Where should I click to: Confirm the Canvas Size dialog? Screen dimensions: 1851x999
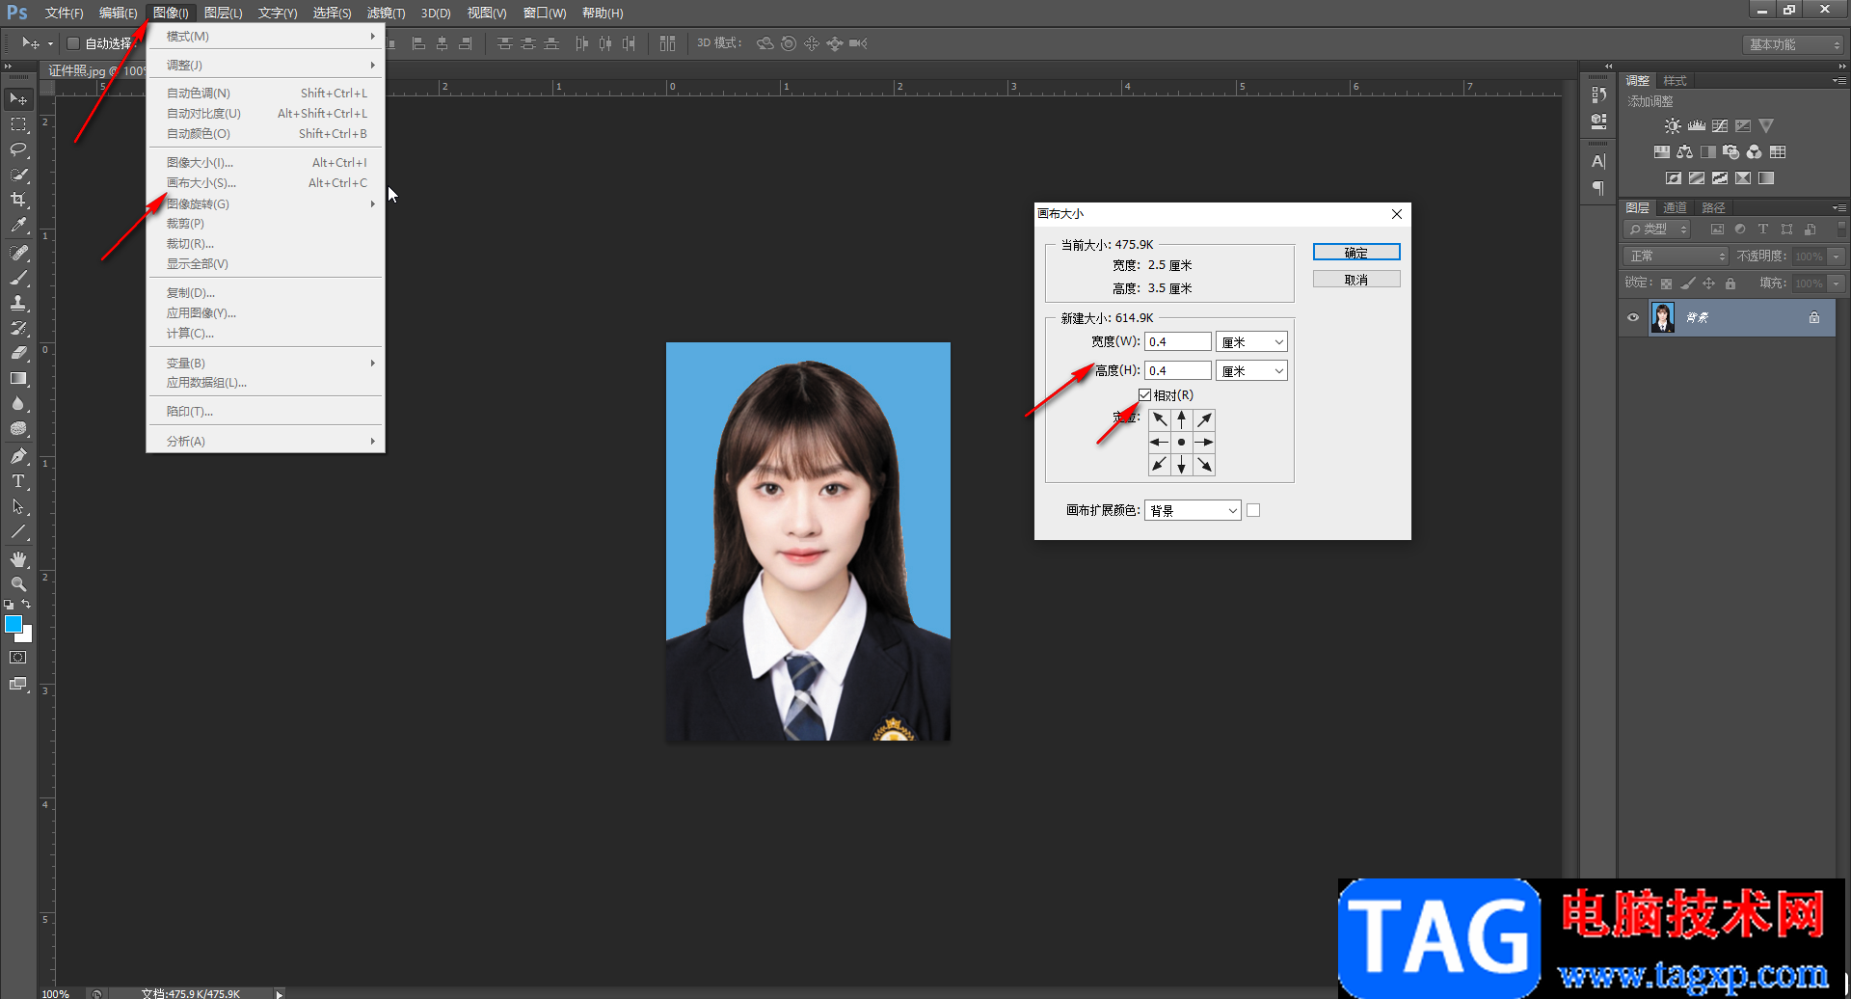(x=1355, y=253)
